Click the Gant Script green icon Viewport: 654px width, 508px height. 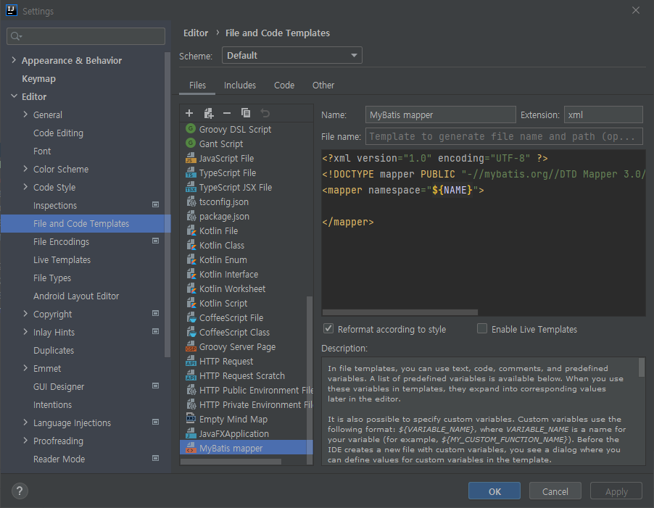[x=191, y=143]
